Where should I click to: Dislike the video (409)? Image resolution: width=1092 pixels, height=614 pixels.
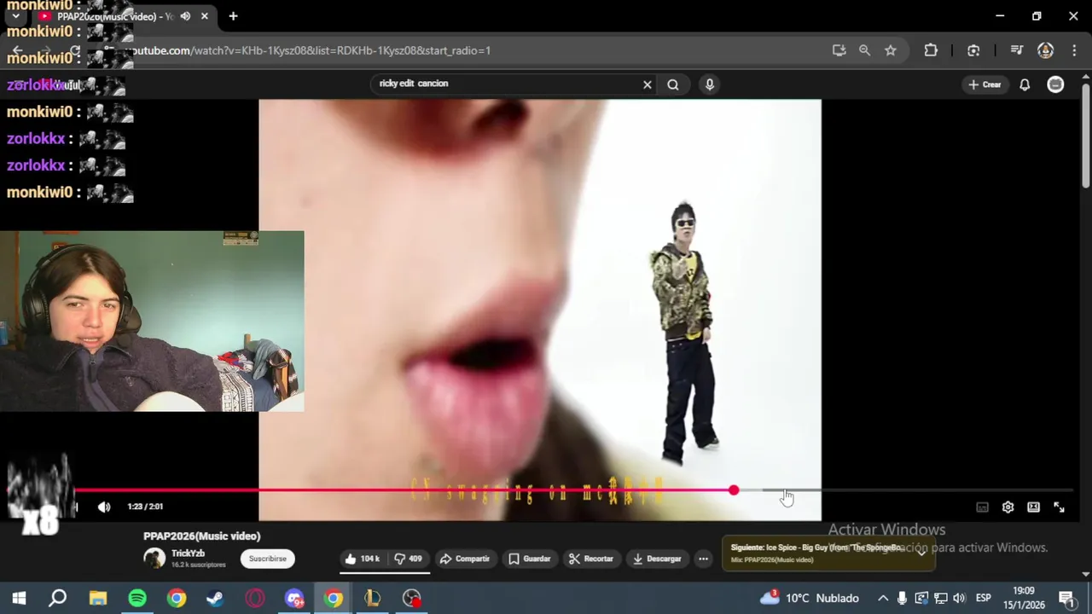[x=408, y=559]
